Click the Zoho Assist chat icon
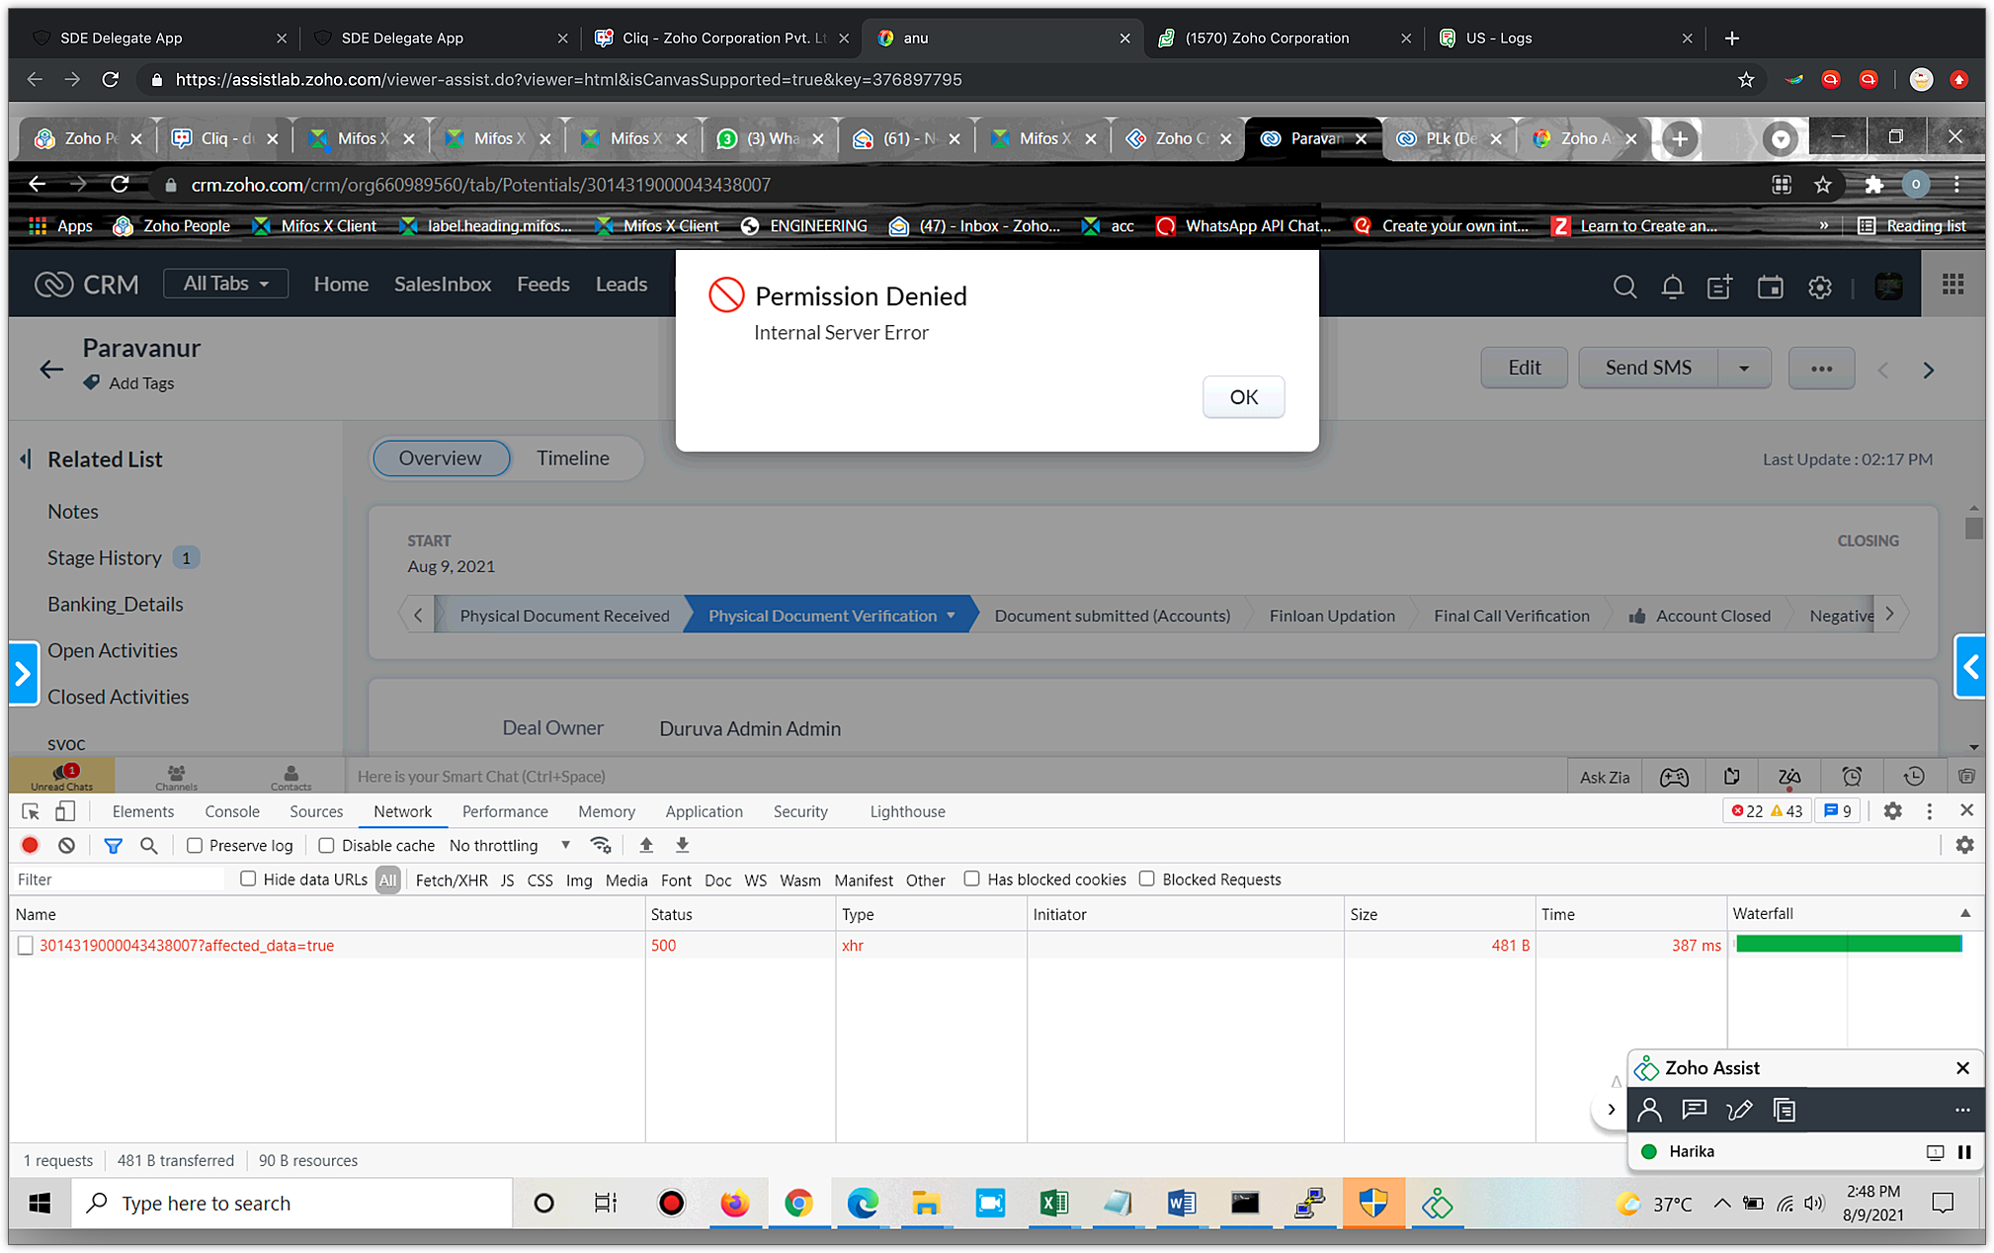This screenshot has height=1253, width=1994. (x=1694, y=1110)
